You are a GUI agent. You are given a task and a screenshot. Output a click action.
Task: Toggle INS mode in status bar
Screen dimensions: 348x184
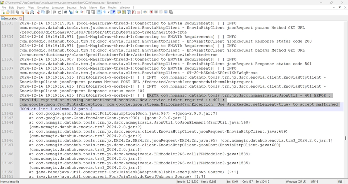(340, 181)
